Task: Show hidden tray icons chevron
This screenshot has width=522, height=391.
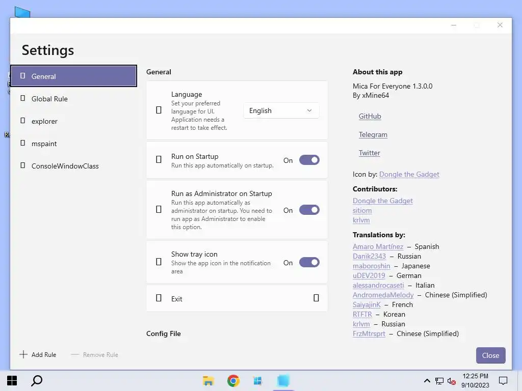Action: 427,381
